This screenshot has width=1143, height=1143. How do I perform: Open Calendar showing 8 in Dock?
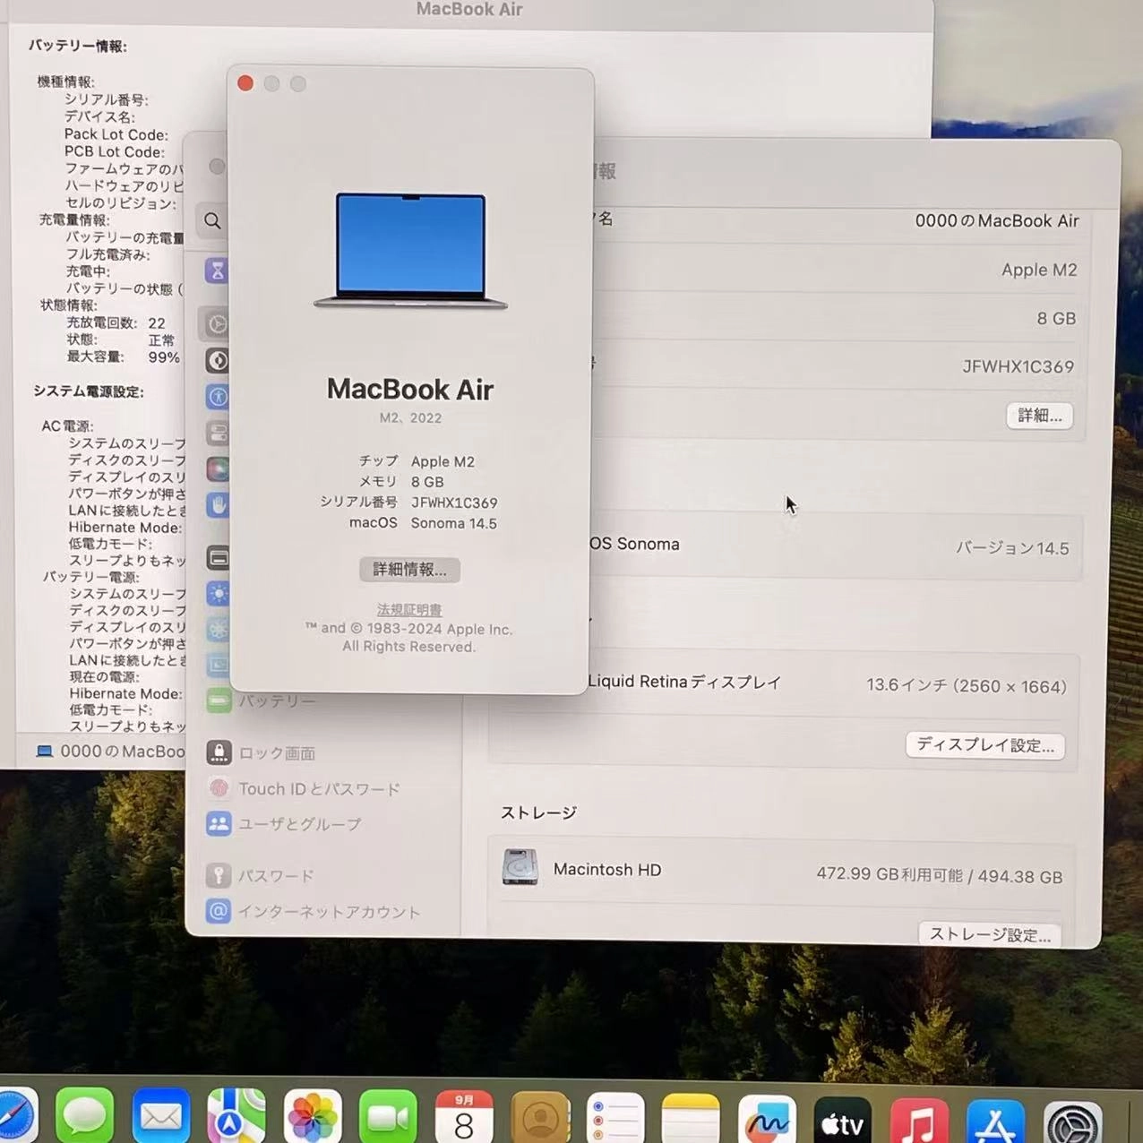(464, 1116)
